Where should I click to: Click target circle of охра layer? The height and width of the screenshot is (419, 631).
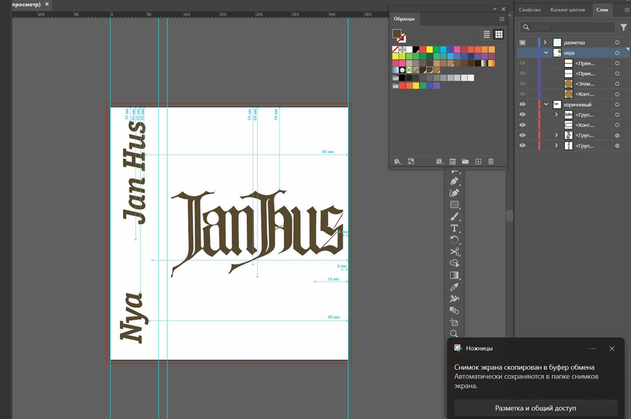[x=617, y=53]
